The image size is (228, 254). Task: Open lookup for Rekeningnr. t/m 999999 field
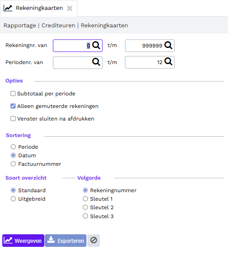click(x=168, y=45)
